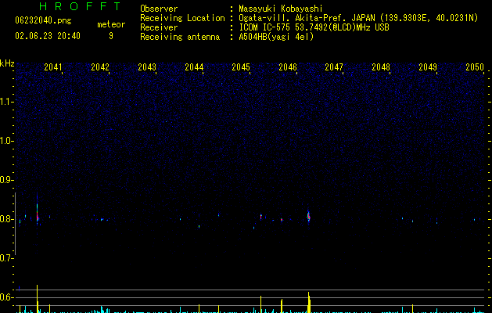Click the A504HB(yagi 4el) antenna value

click(x=276, y=37)
